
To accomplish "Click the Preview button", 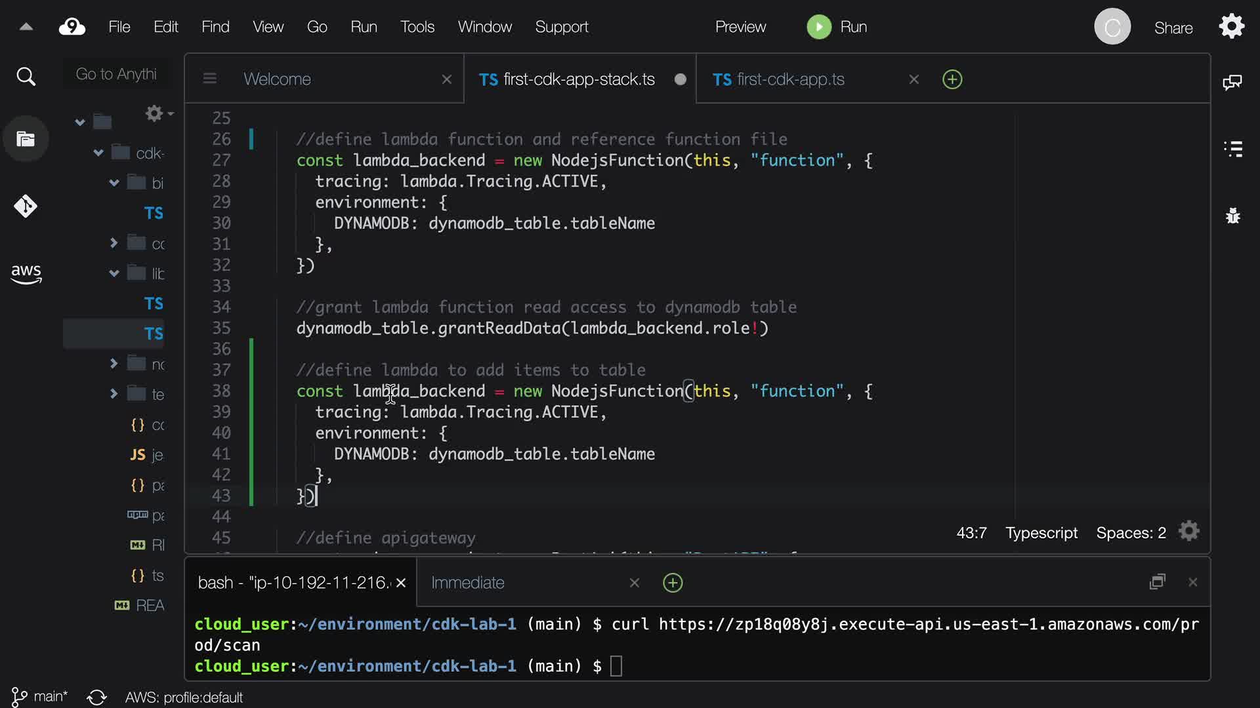I will (x=740, y=27).
